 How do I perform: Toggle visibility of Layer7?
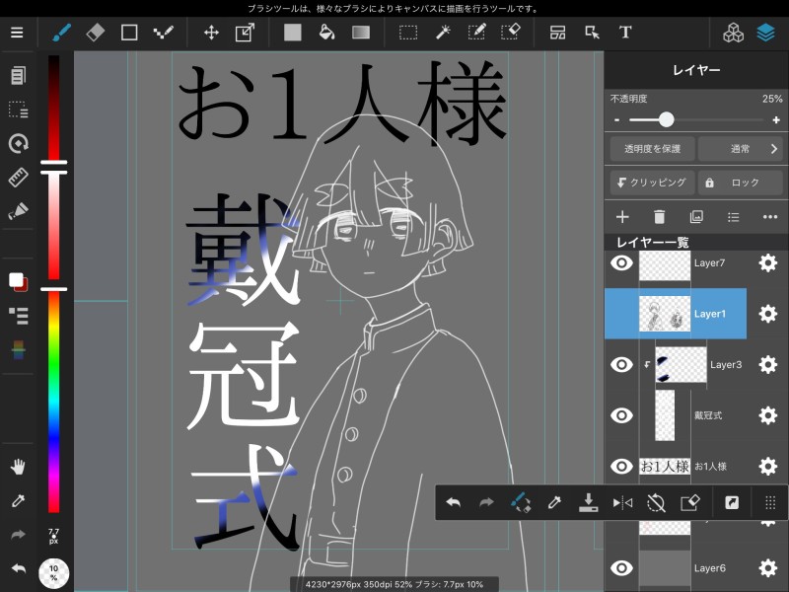tap(621, 262)
